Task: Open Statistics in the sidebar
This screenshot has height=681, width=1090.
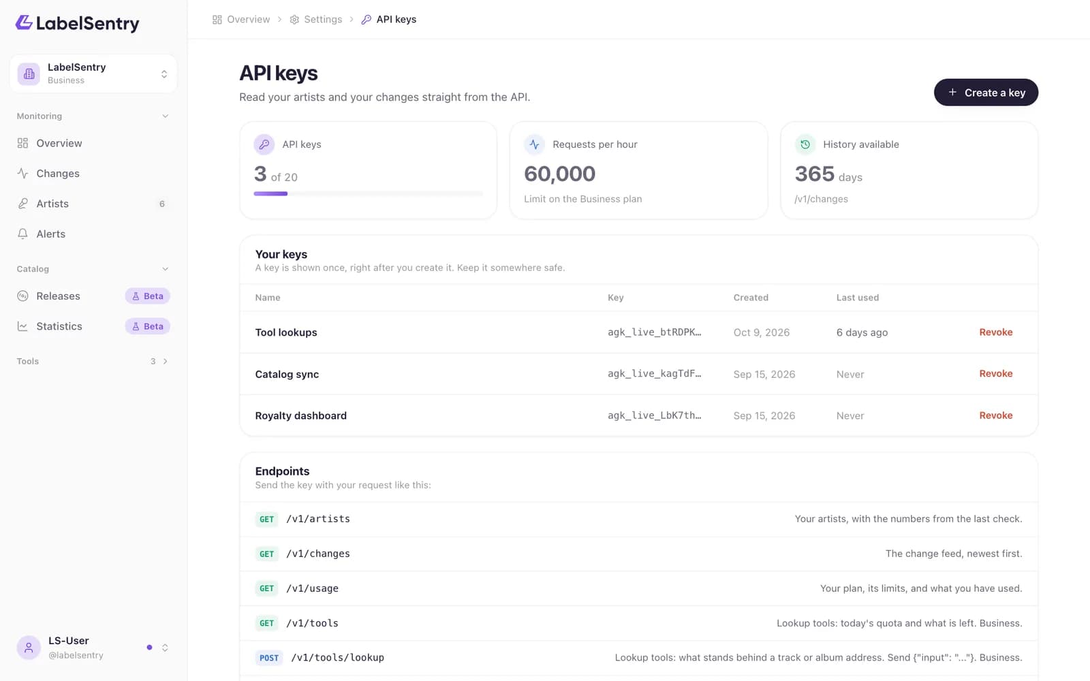Action: 93,326
